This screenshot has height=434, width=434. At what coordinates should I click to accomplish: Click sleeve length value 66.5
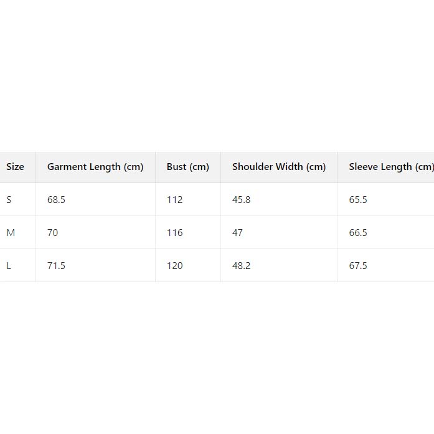[x=358, y=233]
